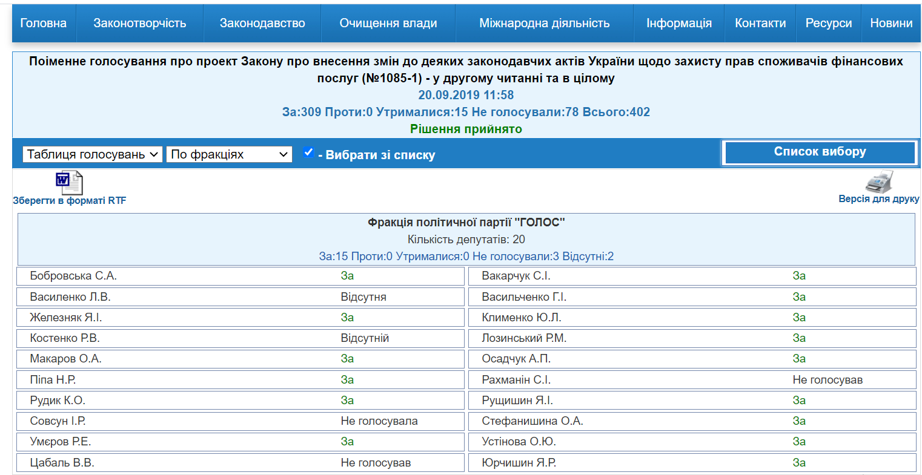Viewport: 922px width, 475px height.
Task: Select deputy Совсун І.Р.
Action: tap(58, 421)
